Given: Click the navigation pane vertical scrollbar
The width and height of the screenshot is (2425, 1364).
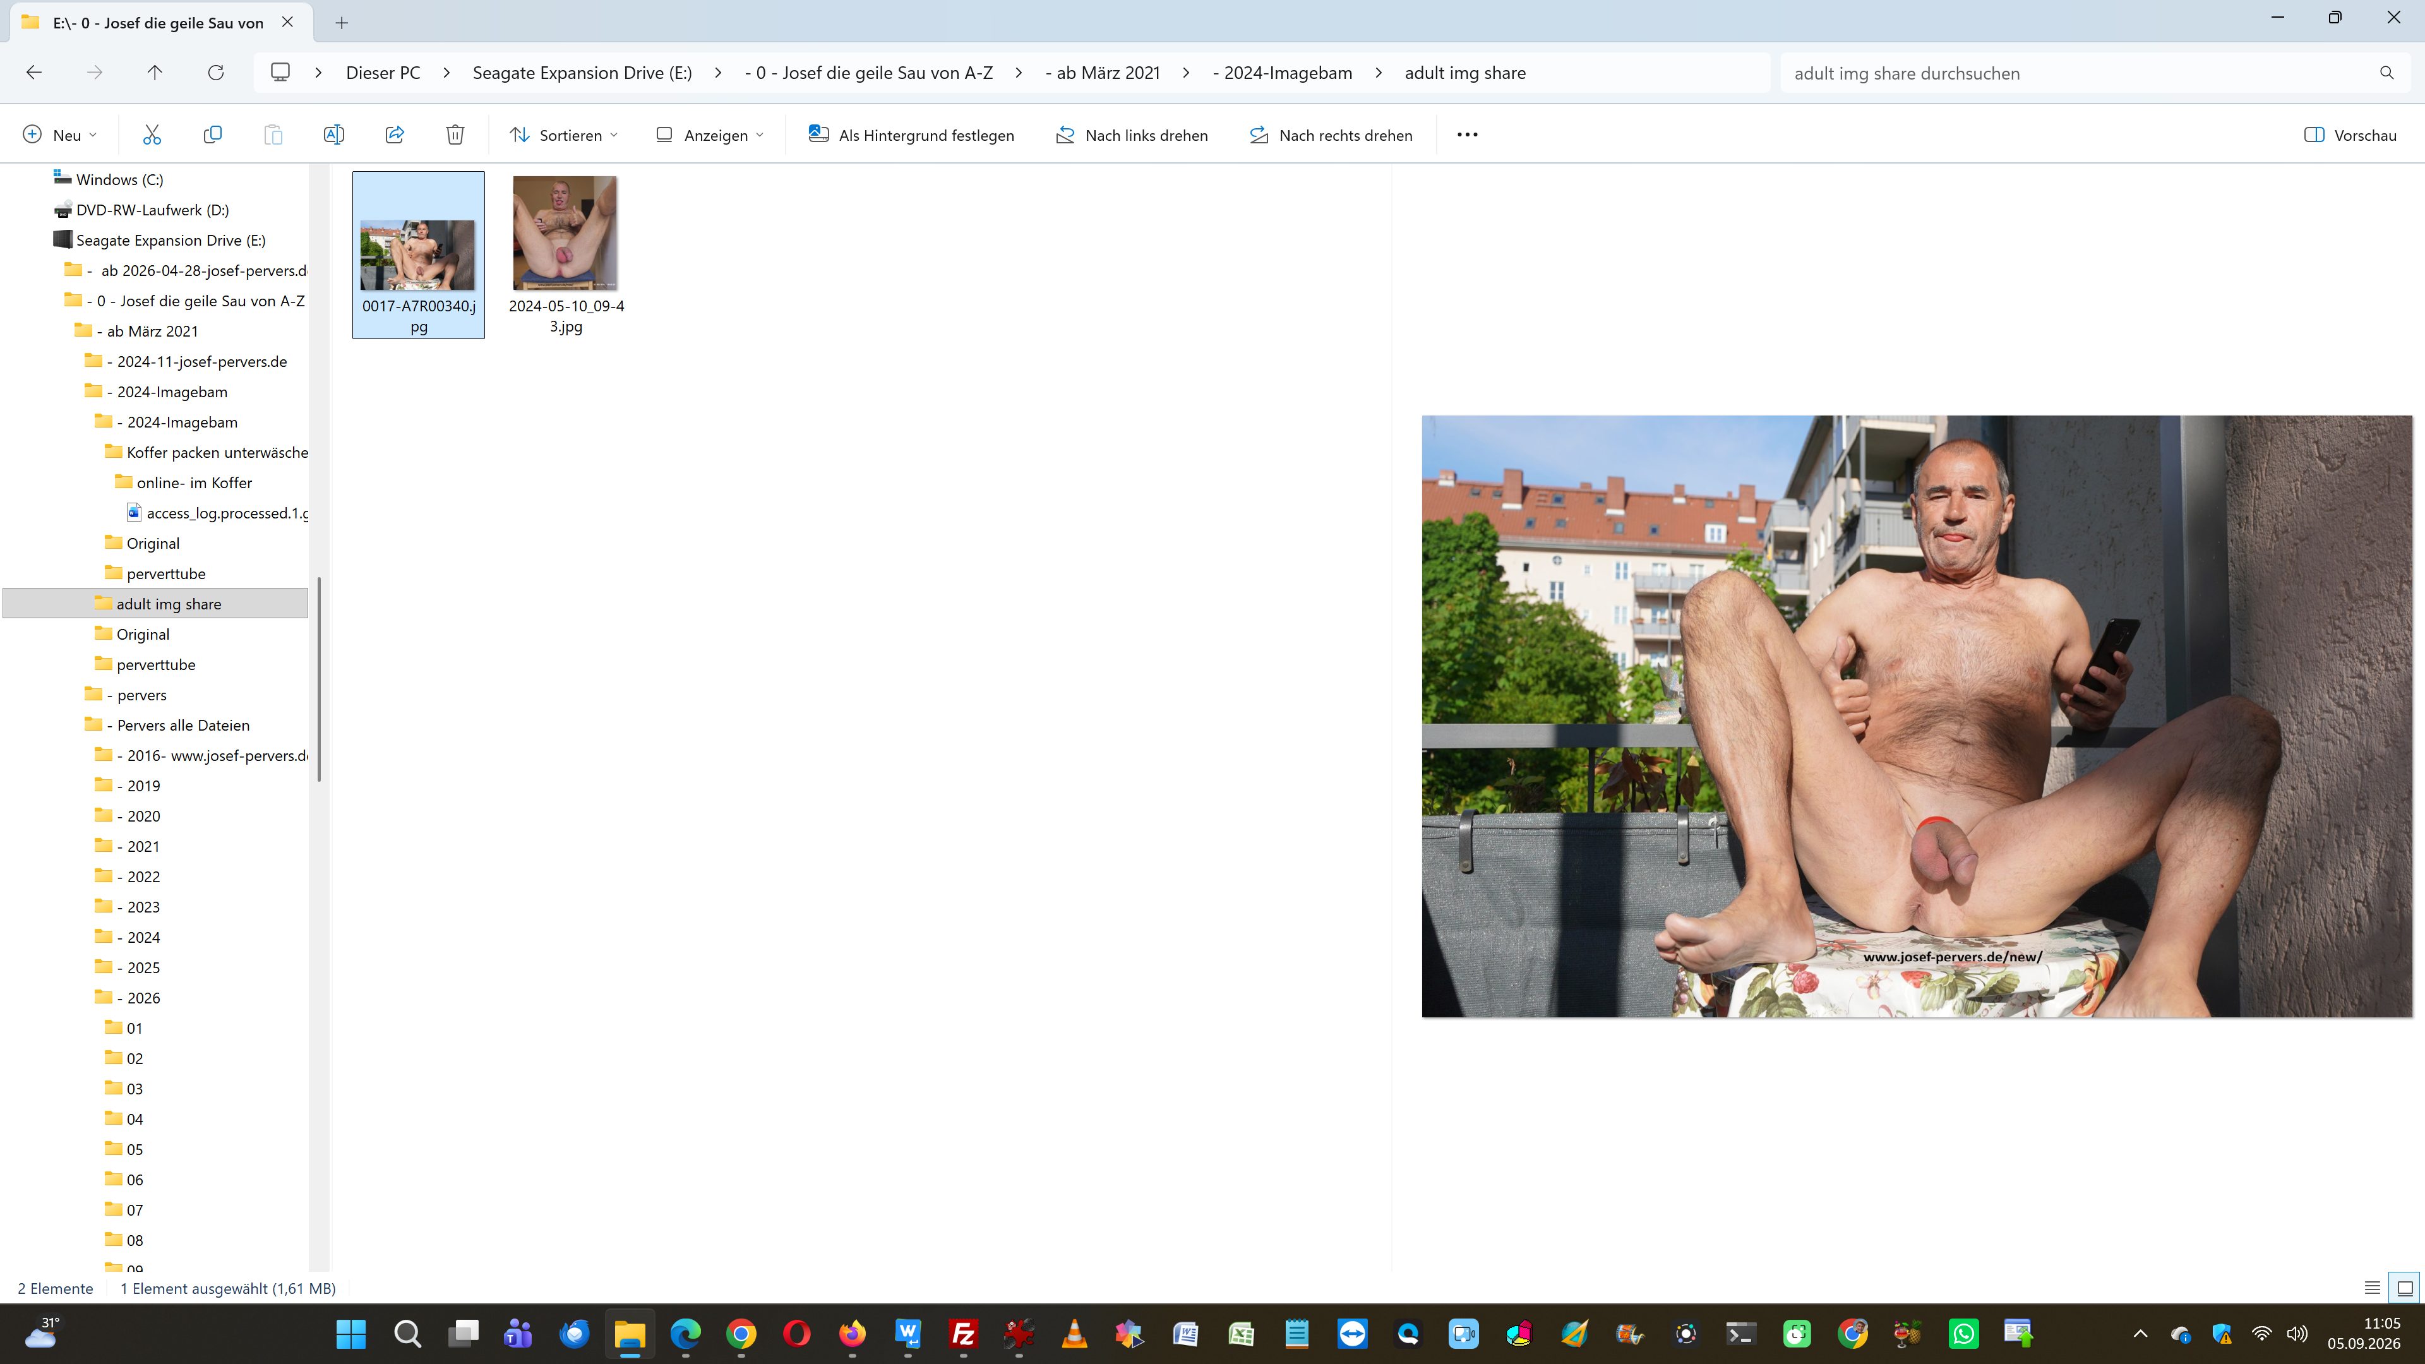Looking at the screenshot, I should [319, 678].
